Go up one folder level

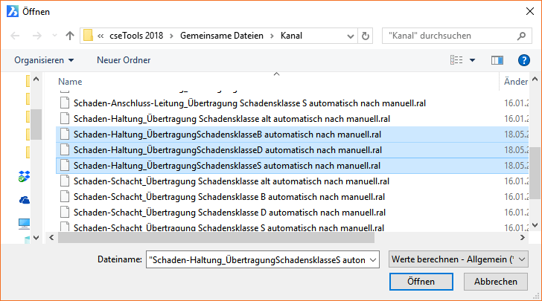[70, 36]
